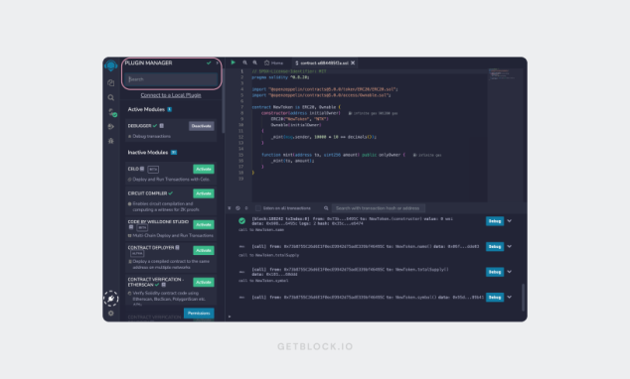Activate the CONTRACT DEPLOYER plugin

tap(204, 250)
